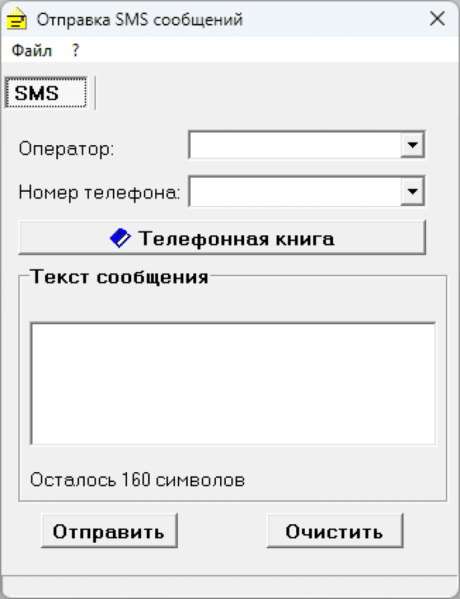
Task: Click the yellow SMS app icon in title bar
Action: click(x=17, y=19)
